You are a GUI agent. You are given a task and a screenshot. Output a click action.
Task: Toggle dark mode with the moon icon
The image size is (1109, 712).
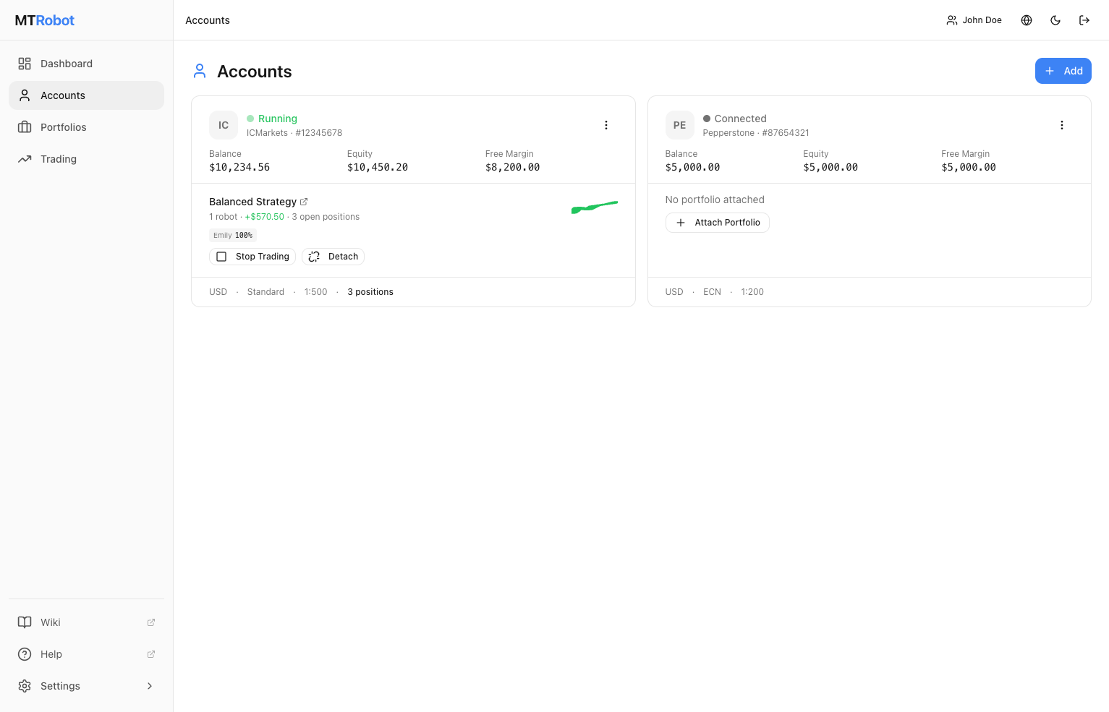click(x=1055, y=20)
